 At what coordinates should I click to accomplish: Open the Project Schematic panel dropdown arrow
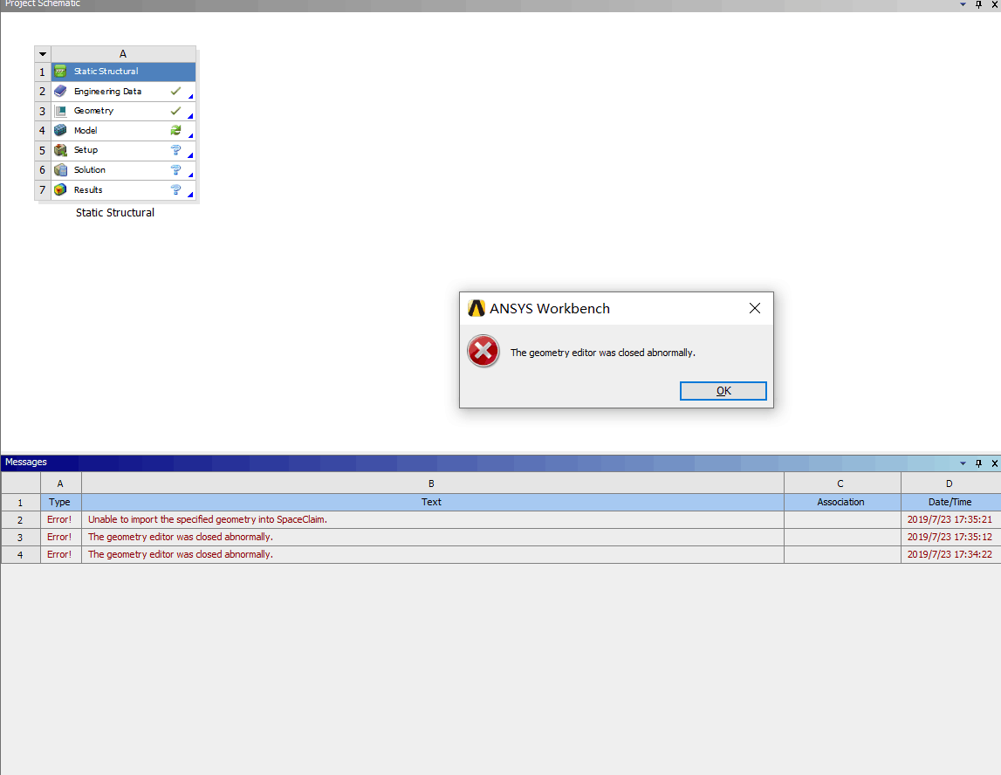(x=963, y=4)
